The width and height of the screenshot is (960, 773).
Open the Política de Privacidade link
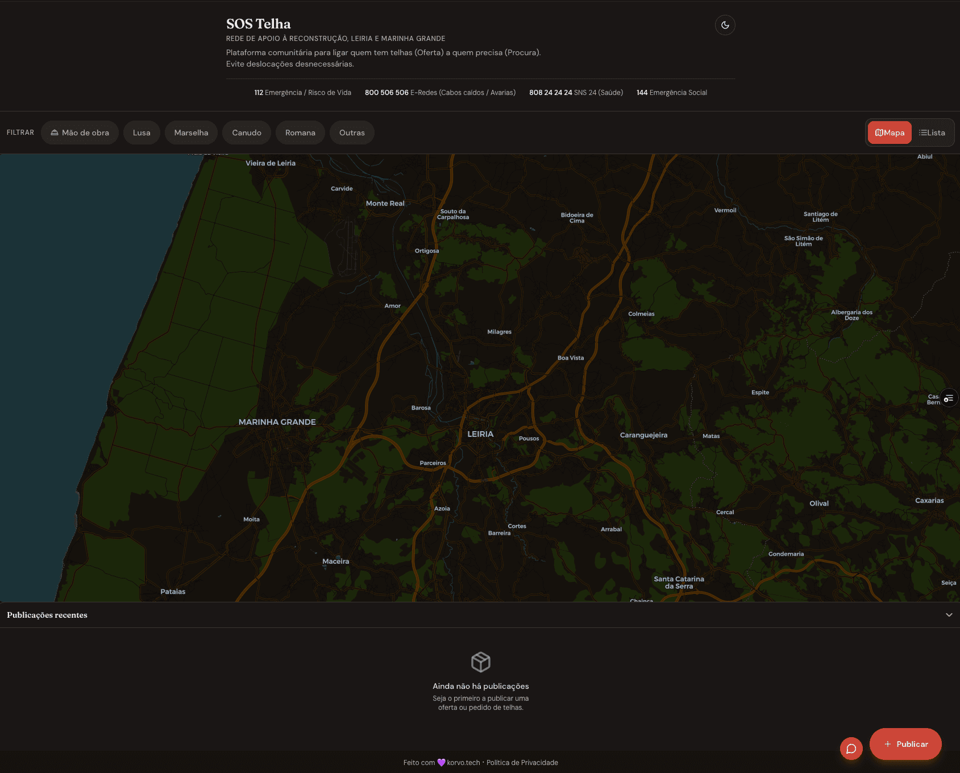(x=522, y=763)
